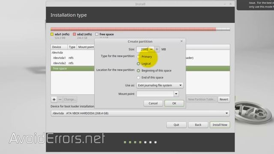
Task: Add a new partition with plus icon
Action: tap(54, 100)
